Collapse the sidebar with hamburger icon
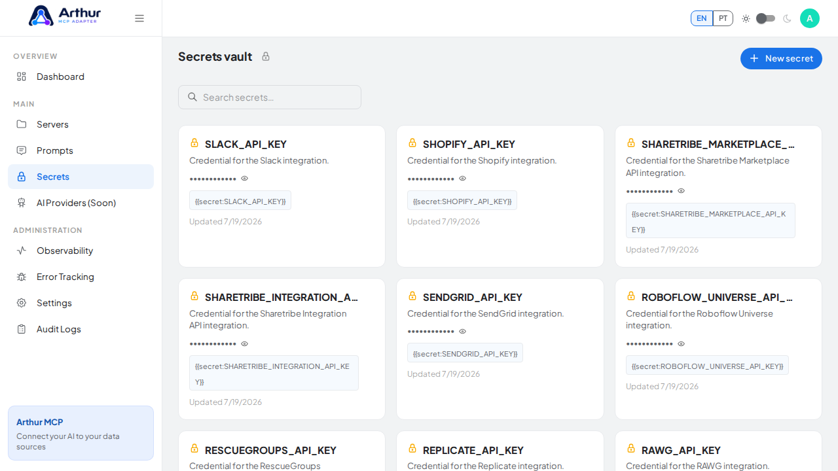The image size is (838, 471). point(139,18)
